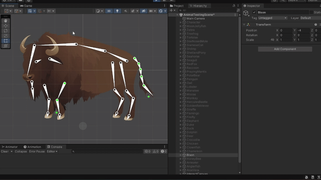Switch to the Game tab
This screenshot has width=321, height=180.
[x=26, y=6]
